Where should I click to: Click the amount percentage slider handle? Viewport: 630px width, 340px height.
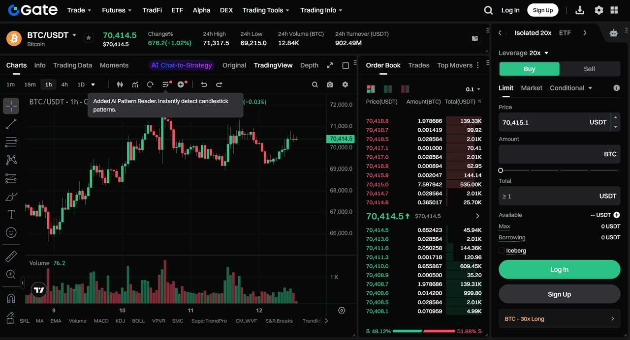pos(501,170)
